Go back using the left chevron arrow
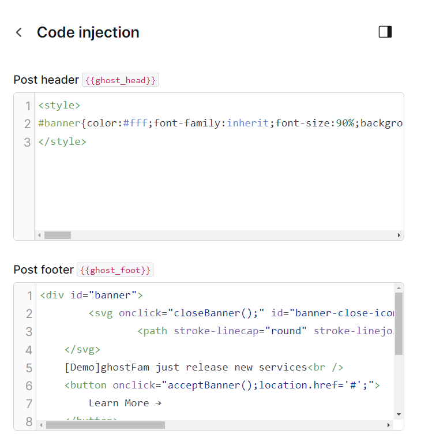Screen dimensions: 421x445 click(x=19, y=32)
